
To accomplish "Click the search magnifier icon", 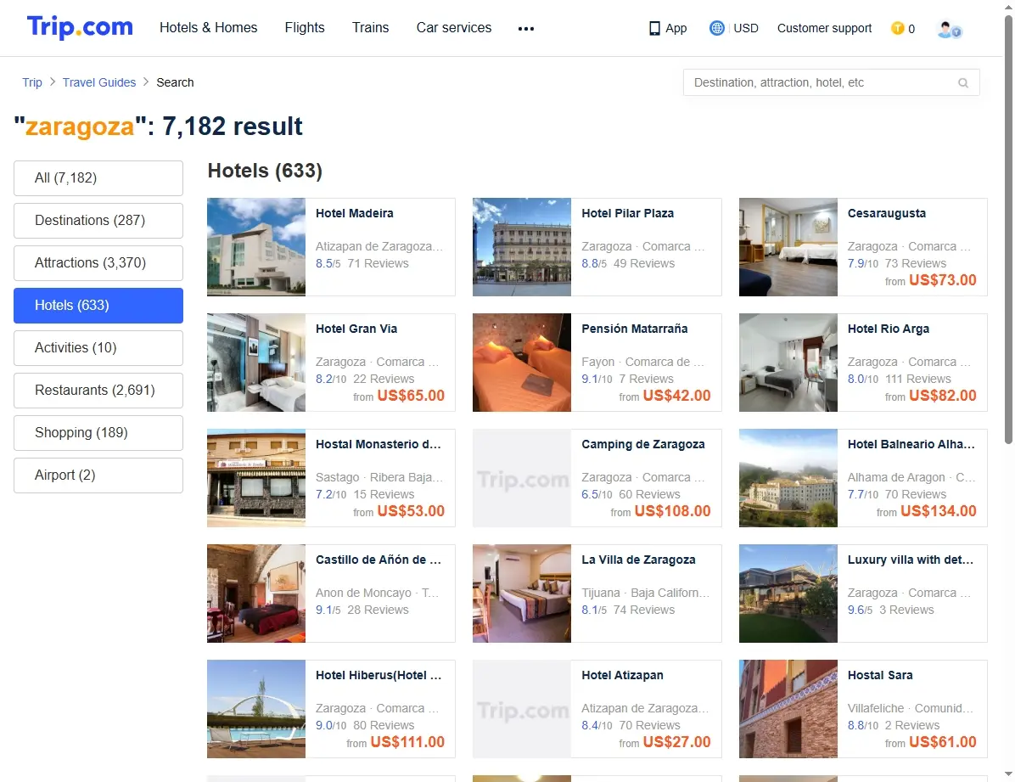I will tap(963, 83).
